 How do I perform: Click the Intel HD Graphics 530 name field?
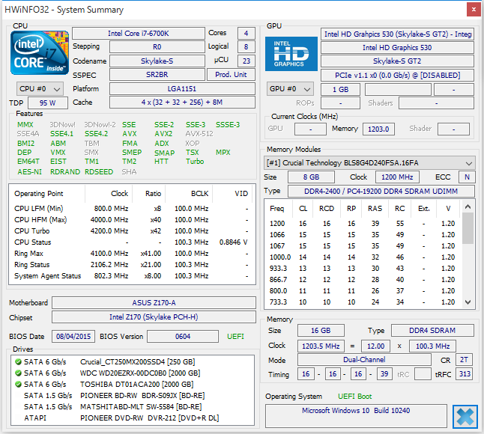[x=397, y=47]
